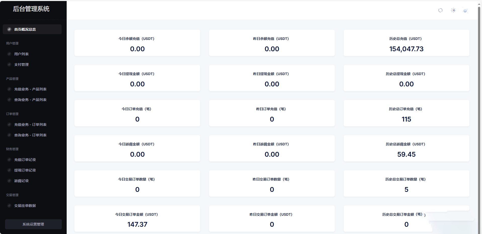The image size is (482, 234).
Task: Go to 充值业务 - 订单列表 page
Action: (x=30, y=125)
